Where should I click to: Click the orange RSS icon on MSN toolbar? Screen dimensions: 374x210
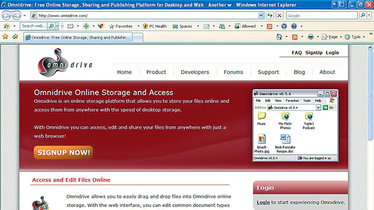(270, 26)
